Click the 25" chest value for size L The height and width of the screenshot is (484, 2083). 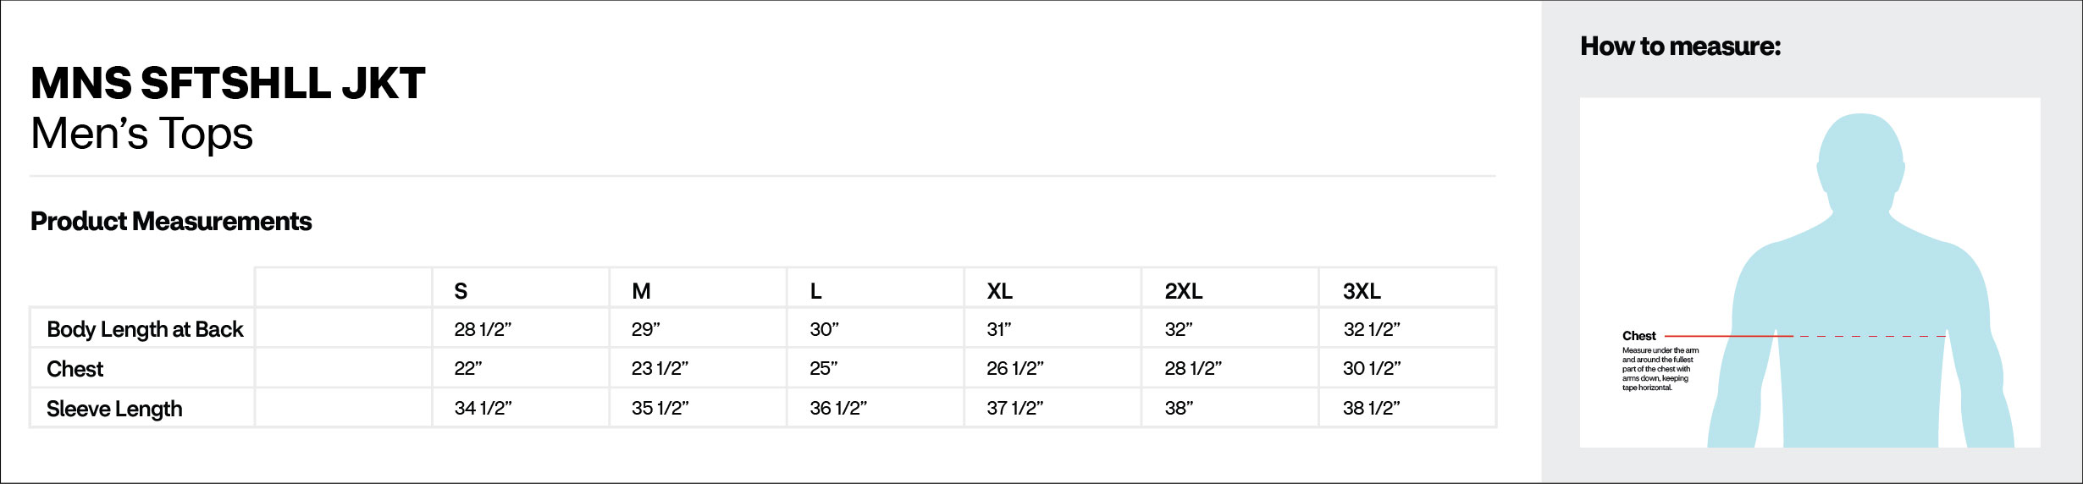click(x=824, y=369)
